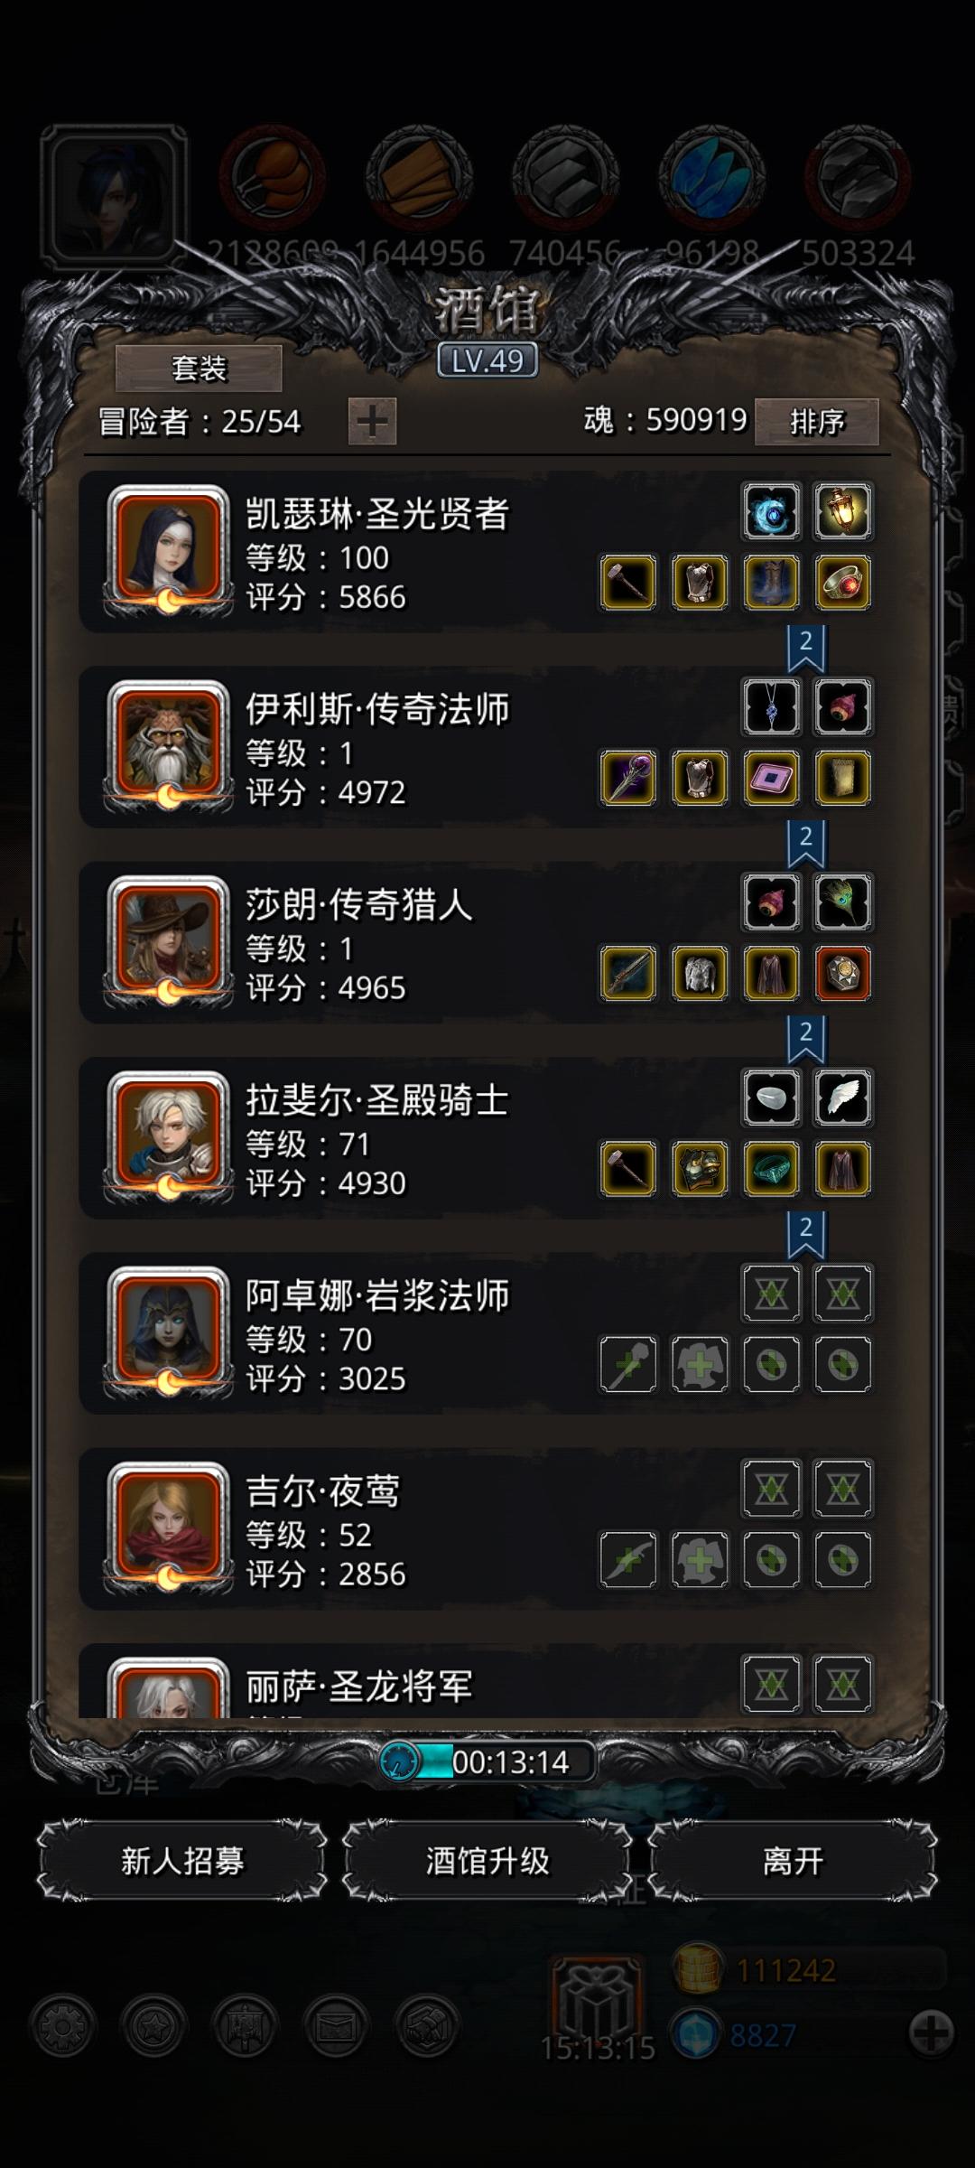Image resolution: width=975 pixels, height=2168 pixels.
Task: Tap empty weapon slot of 阿卓娜·岩浆法师
Action: tap(628, 1364)
